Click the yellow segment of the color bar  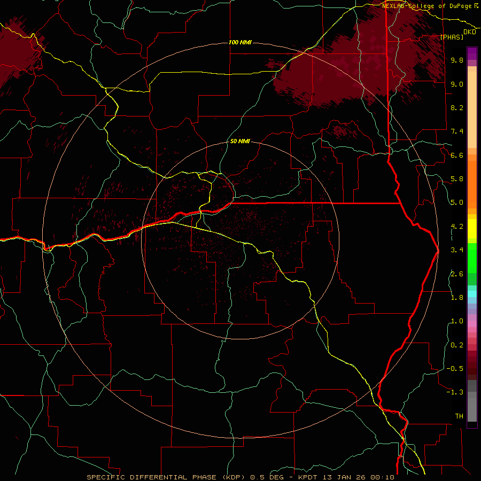pyautogui.click(x=472, y=229)
